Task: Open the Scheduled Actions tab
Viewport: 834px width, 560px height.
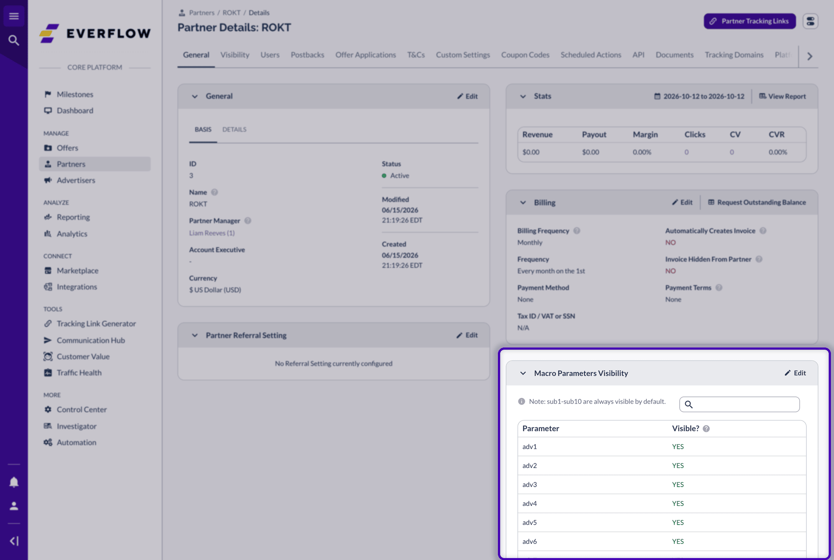Action: point(591,55)
